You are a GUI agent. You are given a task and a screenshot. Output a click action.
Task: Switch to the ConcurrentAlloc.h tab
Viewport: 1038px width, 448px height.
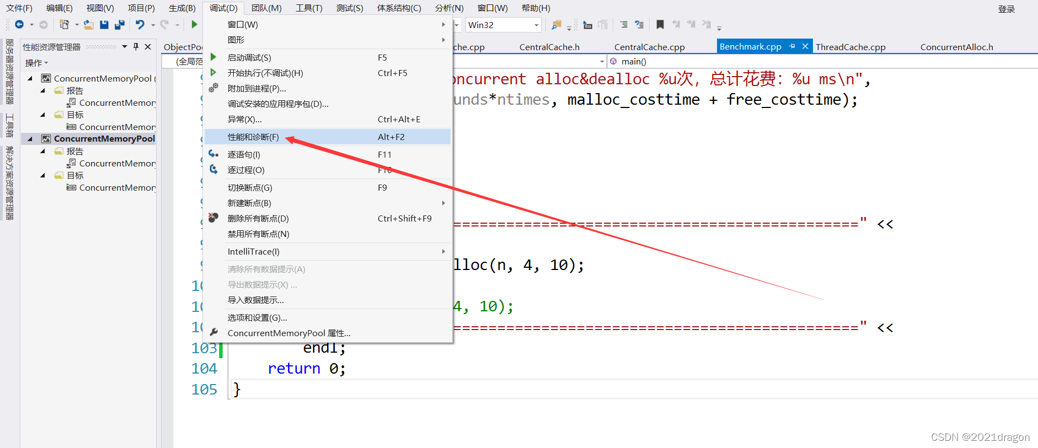point(956,47)
